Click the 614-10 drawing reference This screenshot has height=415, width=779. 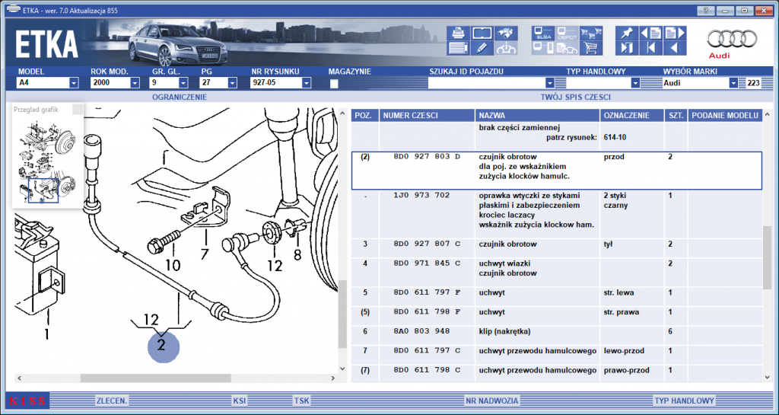pos(615,136)
